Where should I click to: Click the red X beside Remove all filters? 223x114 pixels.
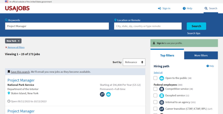tap(6, 47)
